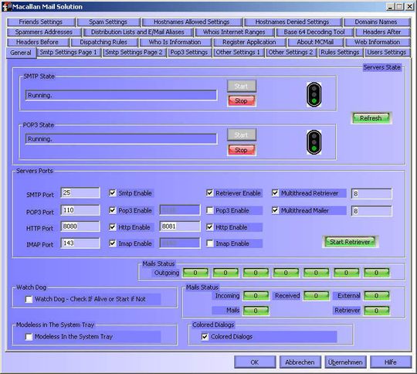Click the green Refresh button
Screen dimensions: 417x374
371,118
